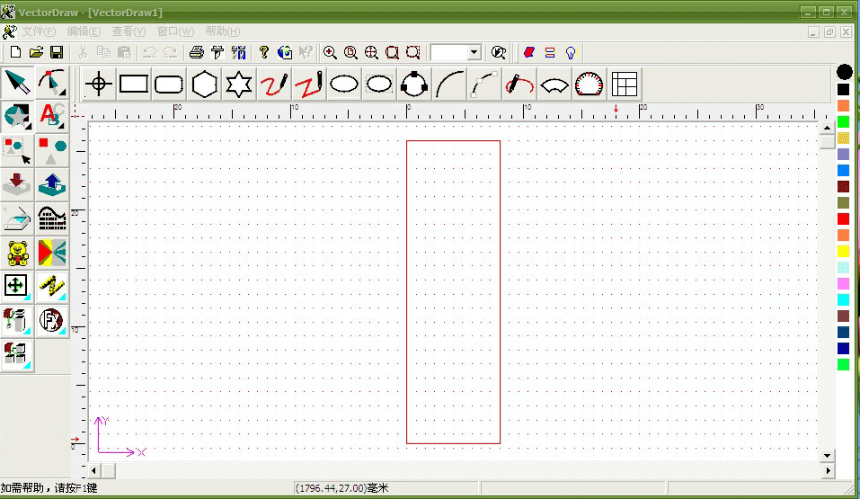Screen dimensions: 860x499
Task: Click the roller coaster icon
Action: coord(52,219)
